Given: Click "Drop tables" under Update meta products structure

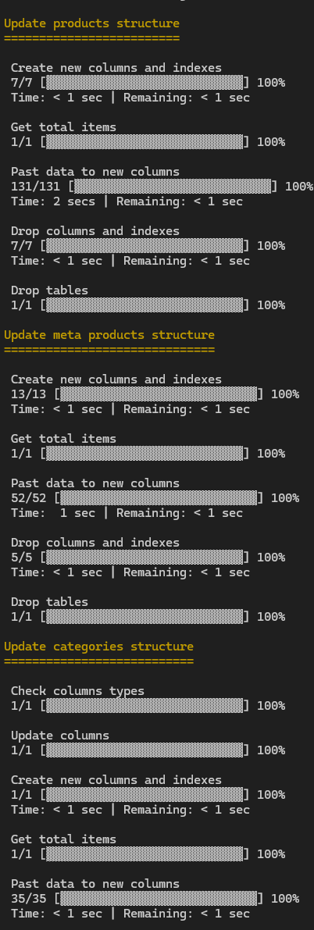Looking at the screenshot, I should click(x=49, y=602).
